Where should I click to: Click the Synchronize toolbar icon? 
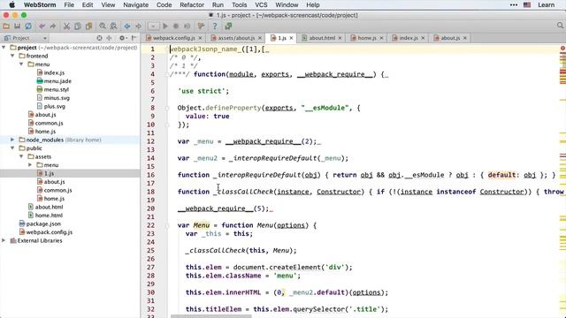click(x=28, y=26)
